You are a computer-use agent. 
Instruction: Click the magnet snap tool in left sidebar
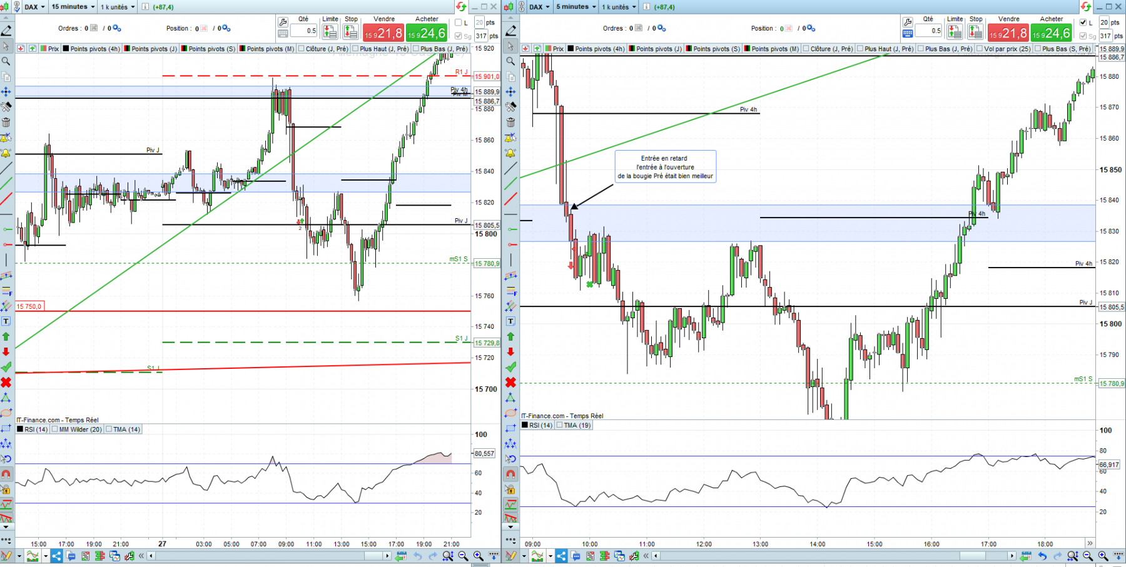6,474
